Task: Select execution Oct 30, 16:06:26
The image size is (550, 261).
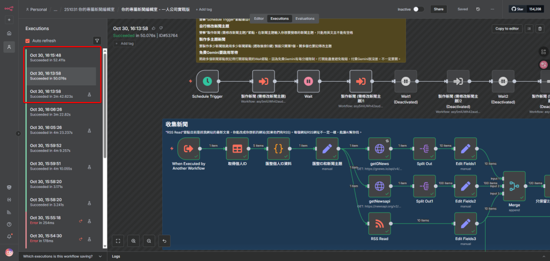Action: 61,112
